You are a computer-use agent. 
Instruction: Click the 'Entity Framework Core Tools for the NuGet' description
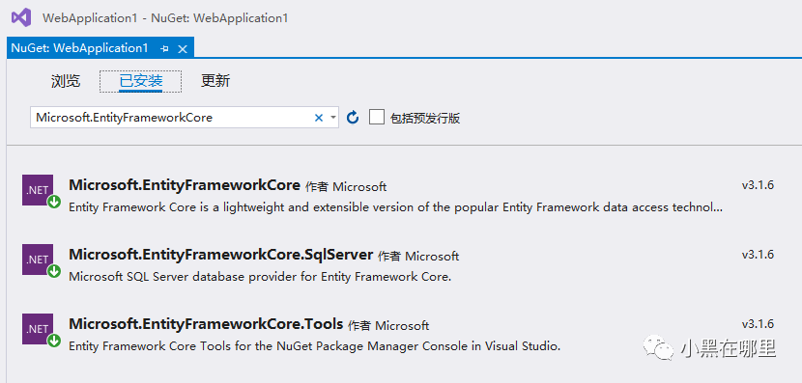pyautogui.click(x=315, y=346)
